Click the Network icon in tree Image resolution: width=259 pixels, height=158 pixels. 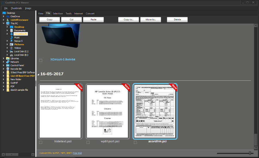pyautogui.click(x=8, y=62)
